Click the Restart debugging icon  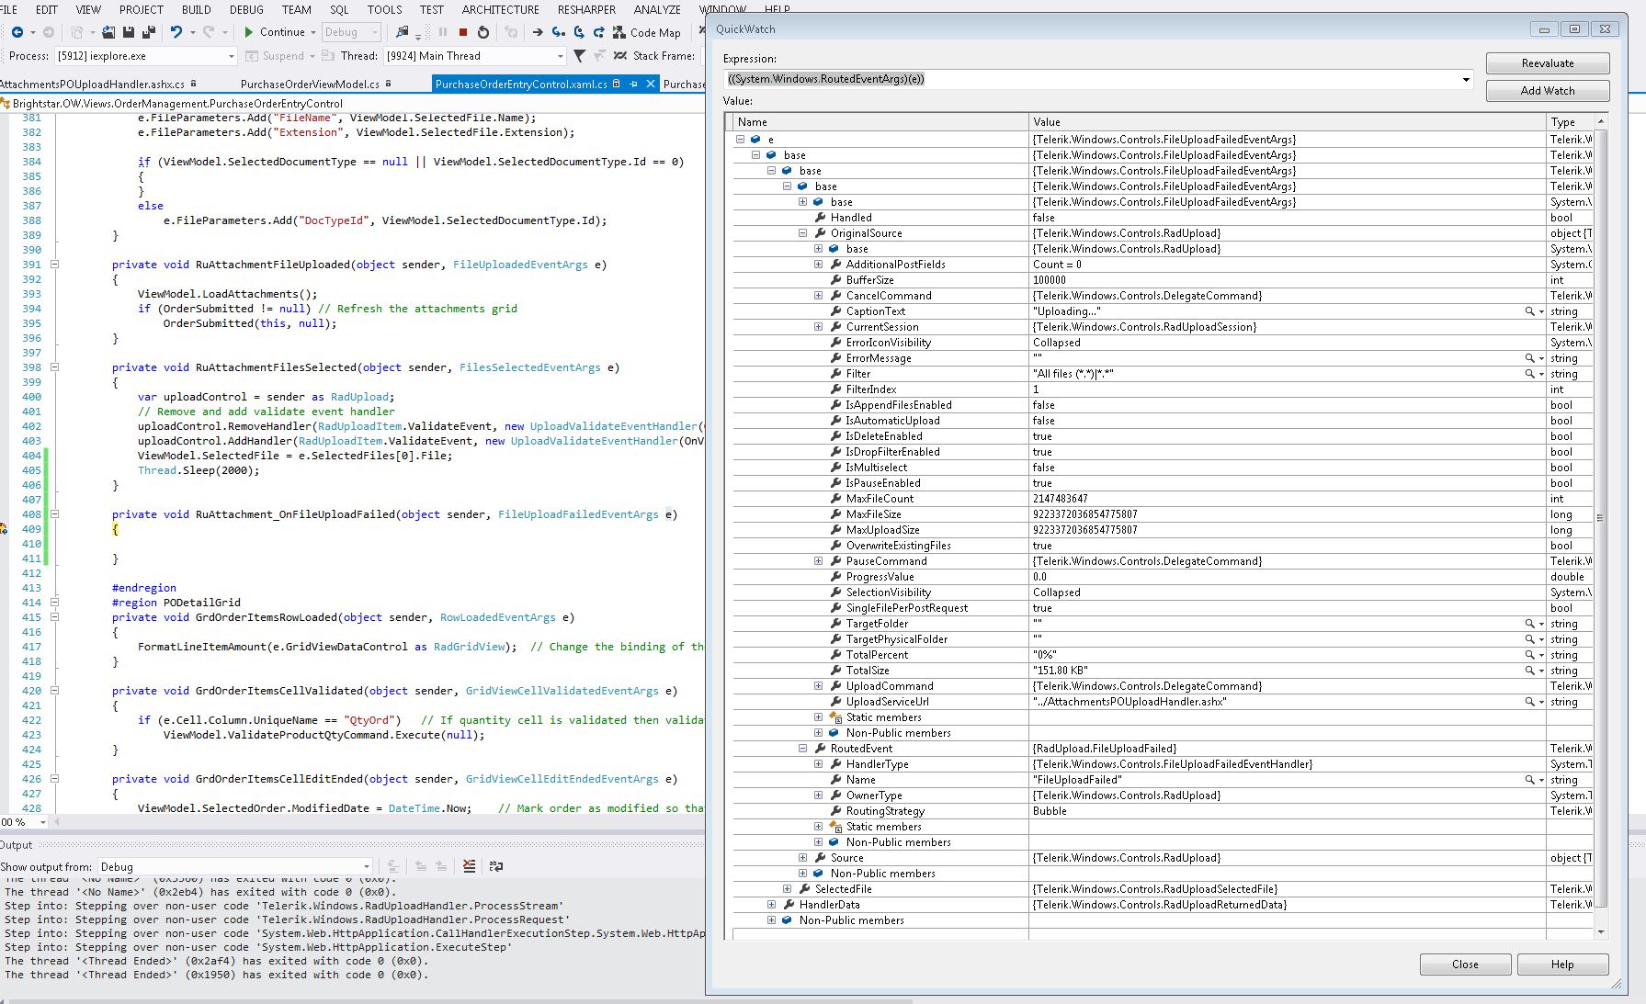483,32
